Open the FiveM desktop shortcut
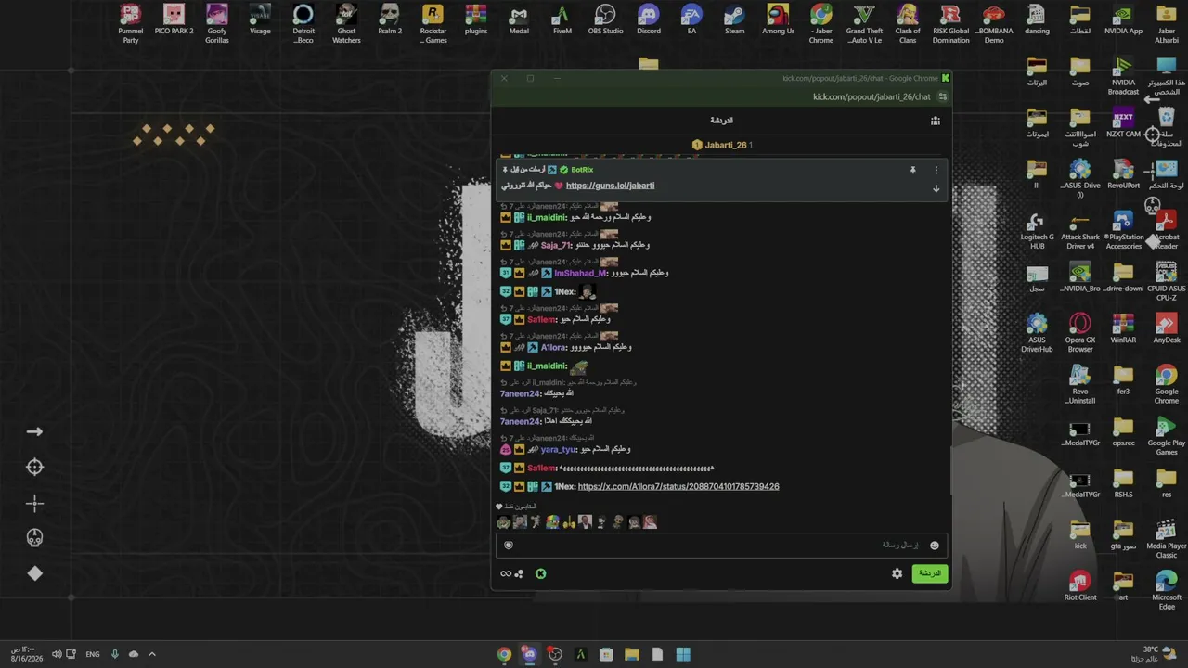The image size is (1188, 668). coord(562,20)
